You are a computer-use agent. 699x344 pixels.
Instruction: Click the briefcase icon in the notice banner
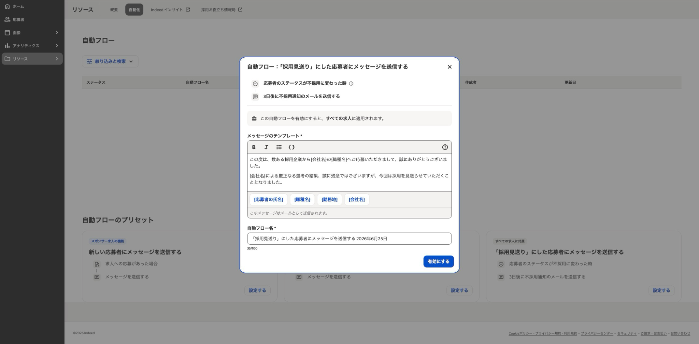[x=254, y=119]
